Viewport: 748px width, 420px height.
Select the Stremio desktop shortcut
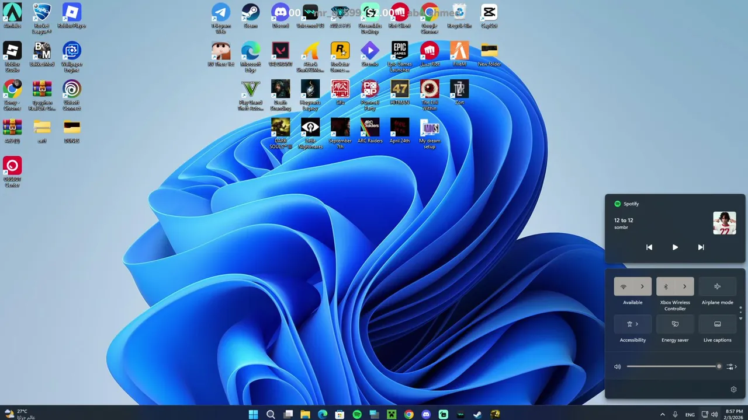click(x=370, y=54)
